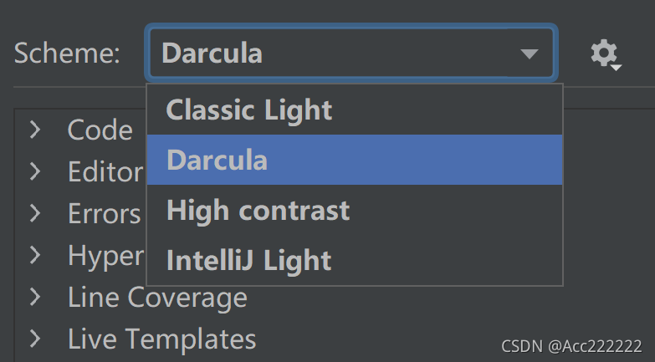Select the Code tree item label

(100, 130)
